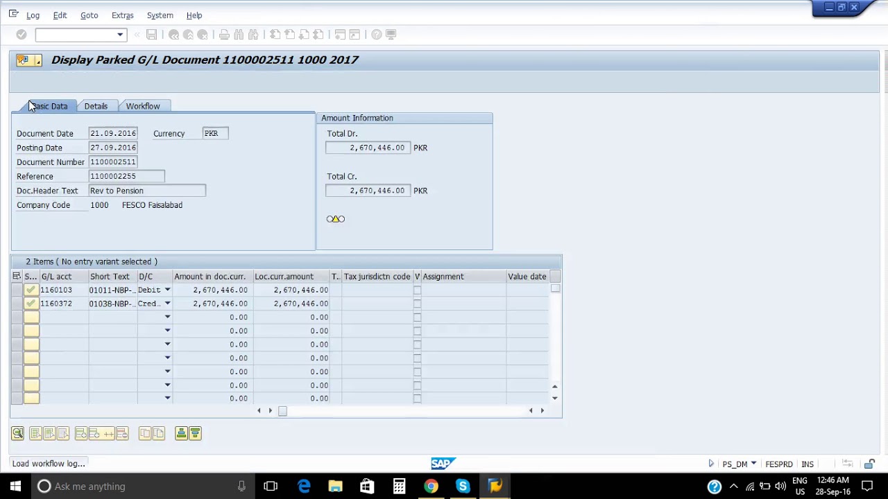Open the Calculator from the taskbar
888x499 pixels.
pos(399,486)
